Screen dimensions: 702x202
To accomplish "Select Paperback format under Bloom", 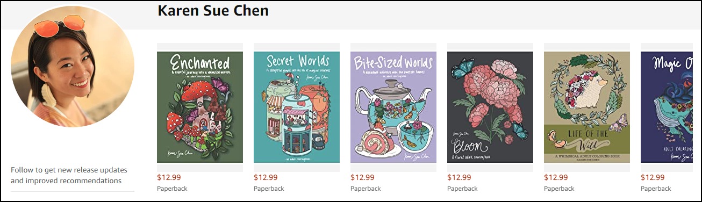I will point(462,189).
